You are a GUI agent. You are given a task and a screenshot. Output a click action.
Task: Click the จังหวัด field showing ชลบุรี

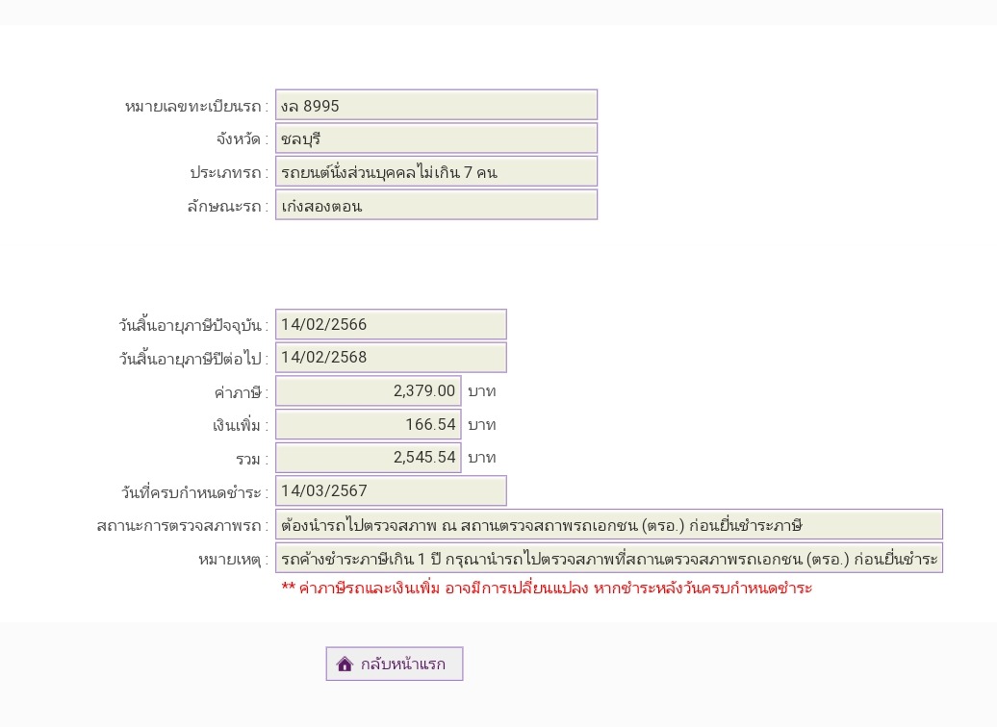(436, 138)
